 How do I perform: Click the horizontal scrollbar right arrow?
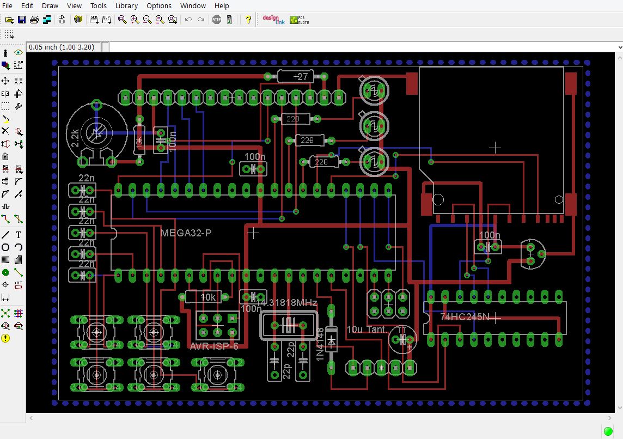click(610, 418)
